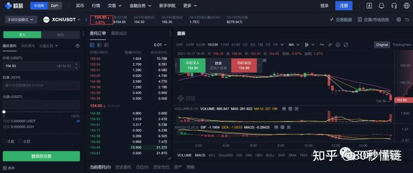Image resolution: width=413 pixels, height=173 pixels.
Task: Close the quick market order panel
Action: (x=265, y=60)
